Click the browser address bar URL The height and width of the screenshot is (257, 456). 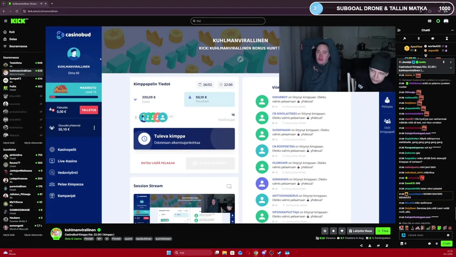(43, 11)
